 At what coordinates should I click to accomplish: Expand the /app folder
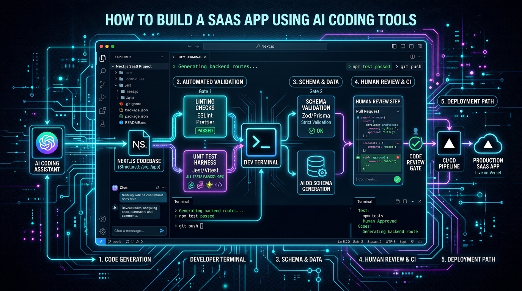pos(118,97)
